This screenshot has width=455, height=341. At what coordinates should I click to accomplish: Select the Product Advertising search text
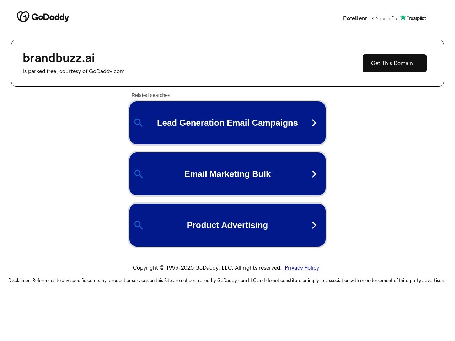[227, 225]
